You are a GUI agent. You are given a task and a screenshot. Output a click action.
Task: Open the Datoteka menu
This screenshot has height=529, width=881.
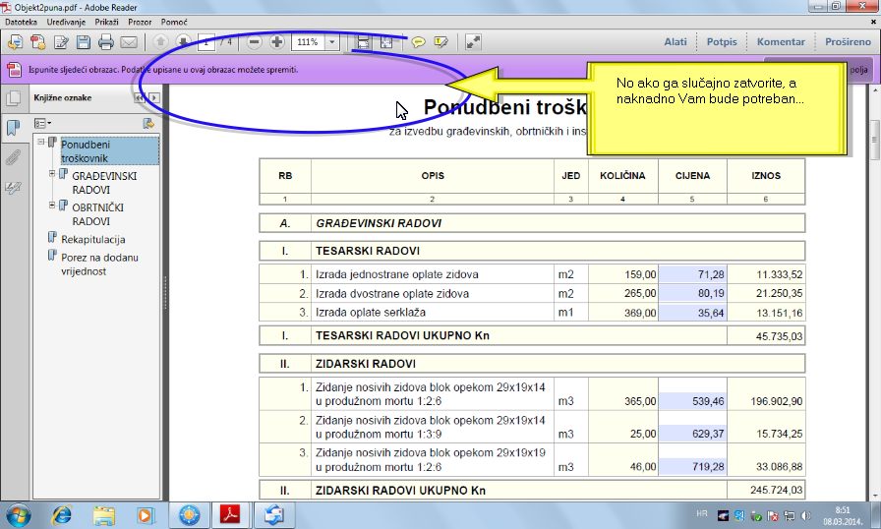point(22,22)
